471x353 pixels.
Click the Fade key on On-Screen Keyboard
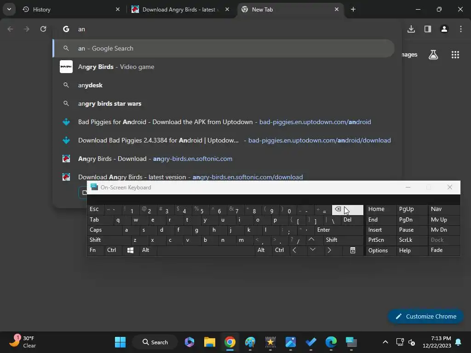point(444,250)
